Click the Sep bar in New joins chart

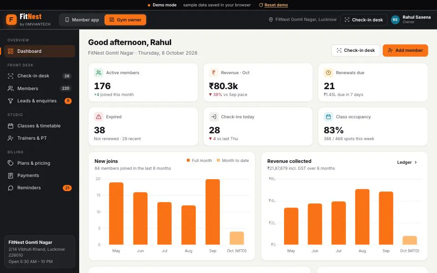[x=213, y=212]
